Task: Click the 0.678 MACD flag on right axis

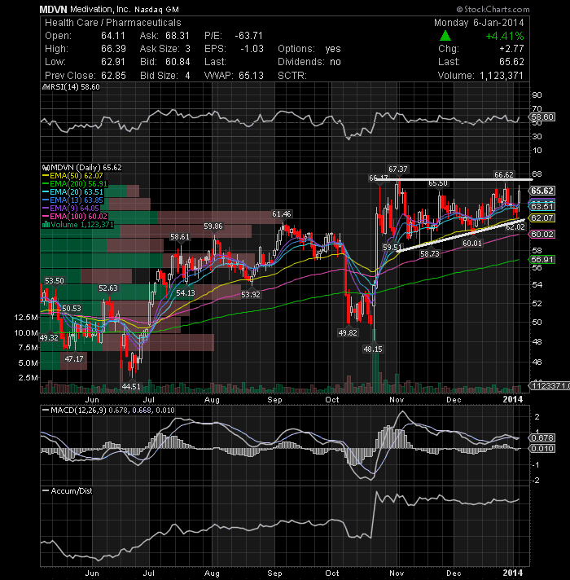Action: click(542, 438)
